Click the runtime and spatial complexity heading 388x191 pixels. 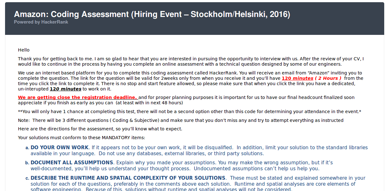point(128,178)
